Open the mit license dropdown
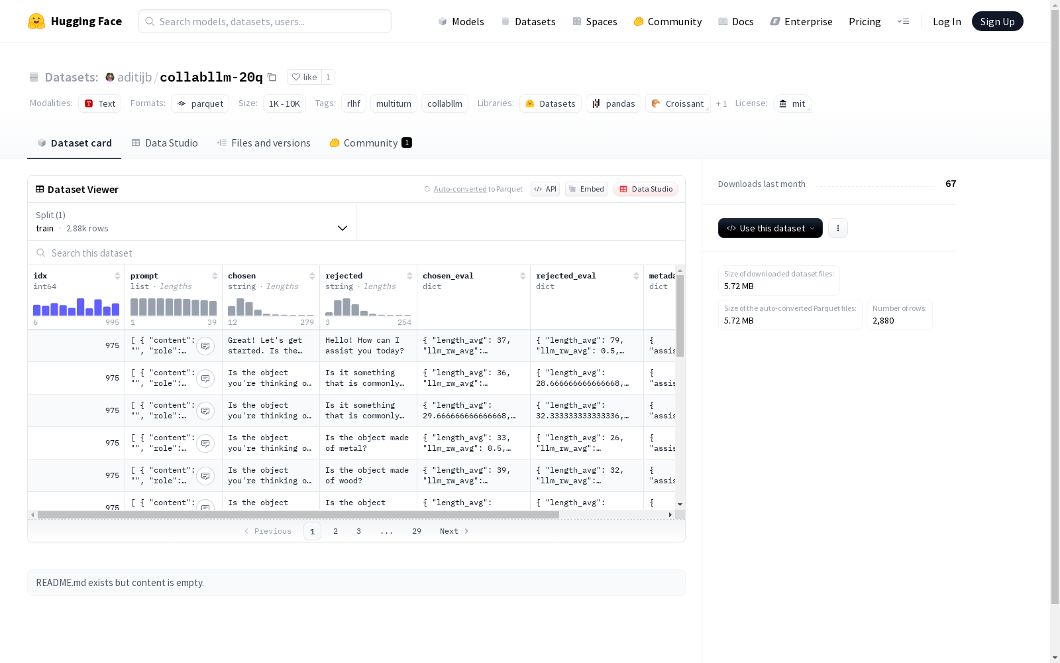Image resolution: width=1060 pixels, height=663 pixels. pos(792,103)
